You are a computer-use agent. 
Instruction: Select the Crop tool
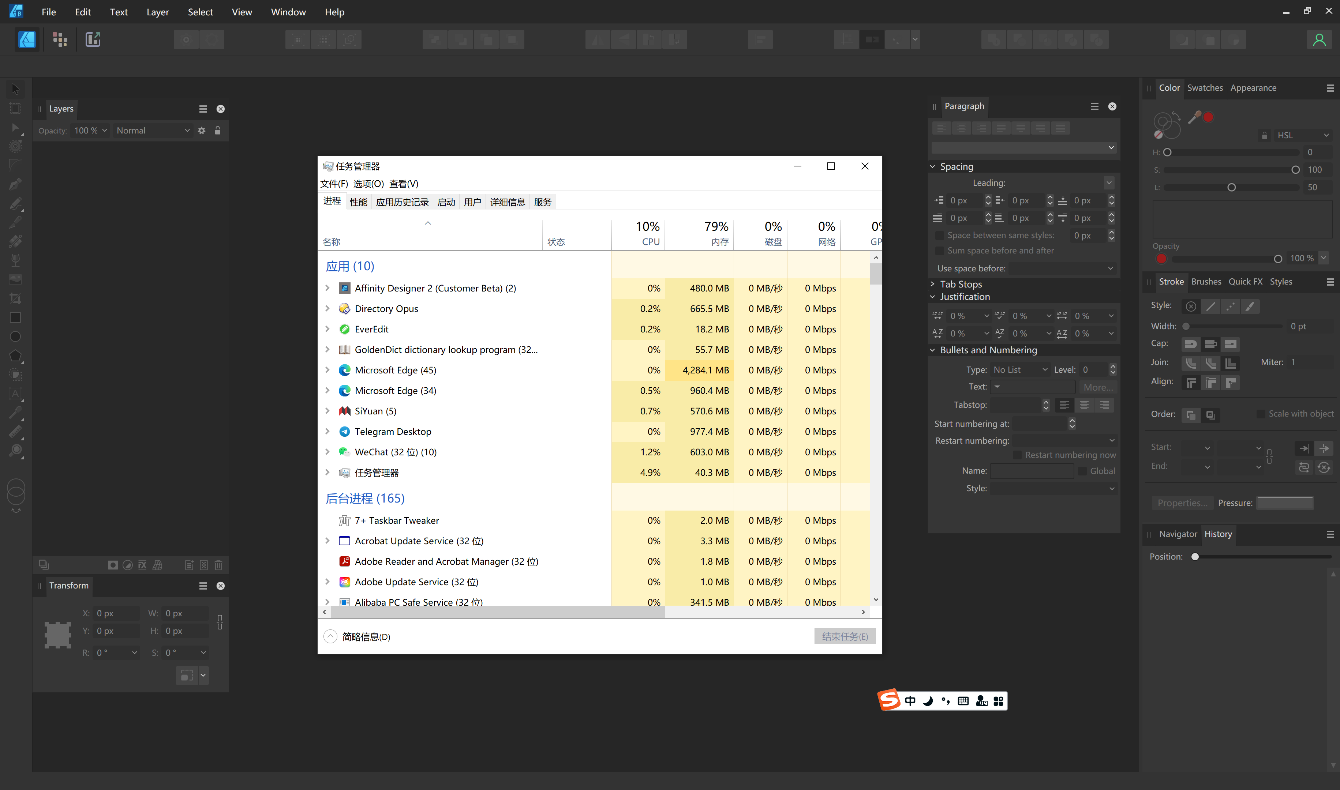[15, 298]
